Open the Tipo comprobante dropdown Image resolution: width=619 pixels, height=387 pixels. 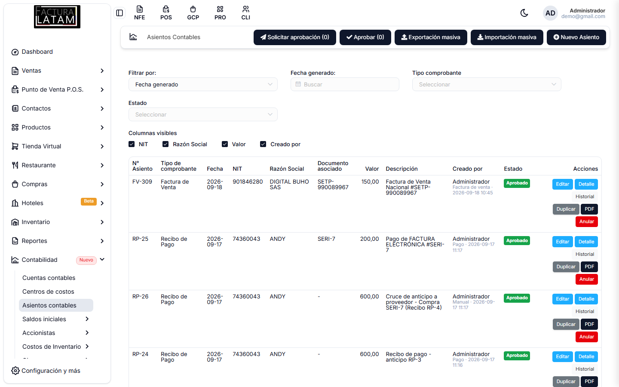(x=487, y=84)
